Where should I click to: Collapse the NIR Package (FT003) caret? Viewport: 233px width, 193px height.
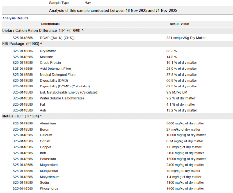(x=41, y=44)
